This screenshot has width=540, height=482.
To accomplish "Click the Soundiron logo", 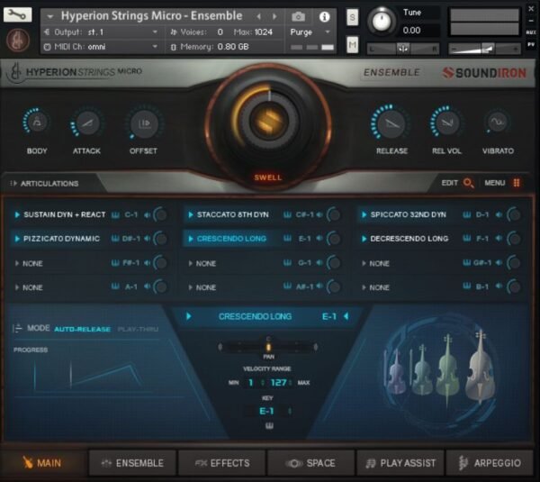I will (484, 73).
